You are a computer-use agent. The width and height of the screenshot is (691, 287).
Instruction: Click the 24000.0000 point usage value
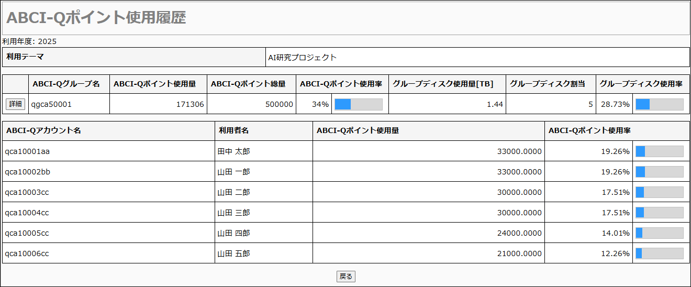click(x=519, y=233)
